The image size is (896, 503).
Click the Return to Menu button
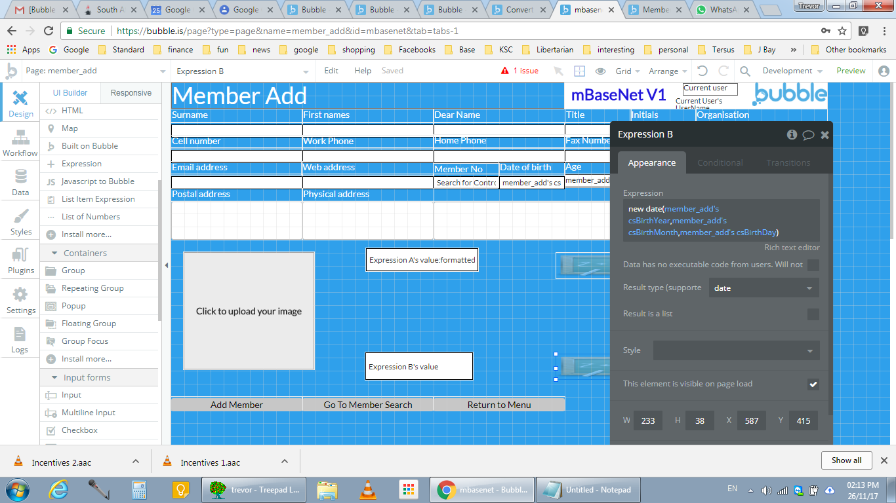pyautogui.click(x=499, y=405)
